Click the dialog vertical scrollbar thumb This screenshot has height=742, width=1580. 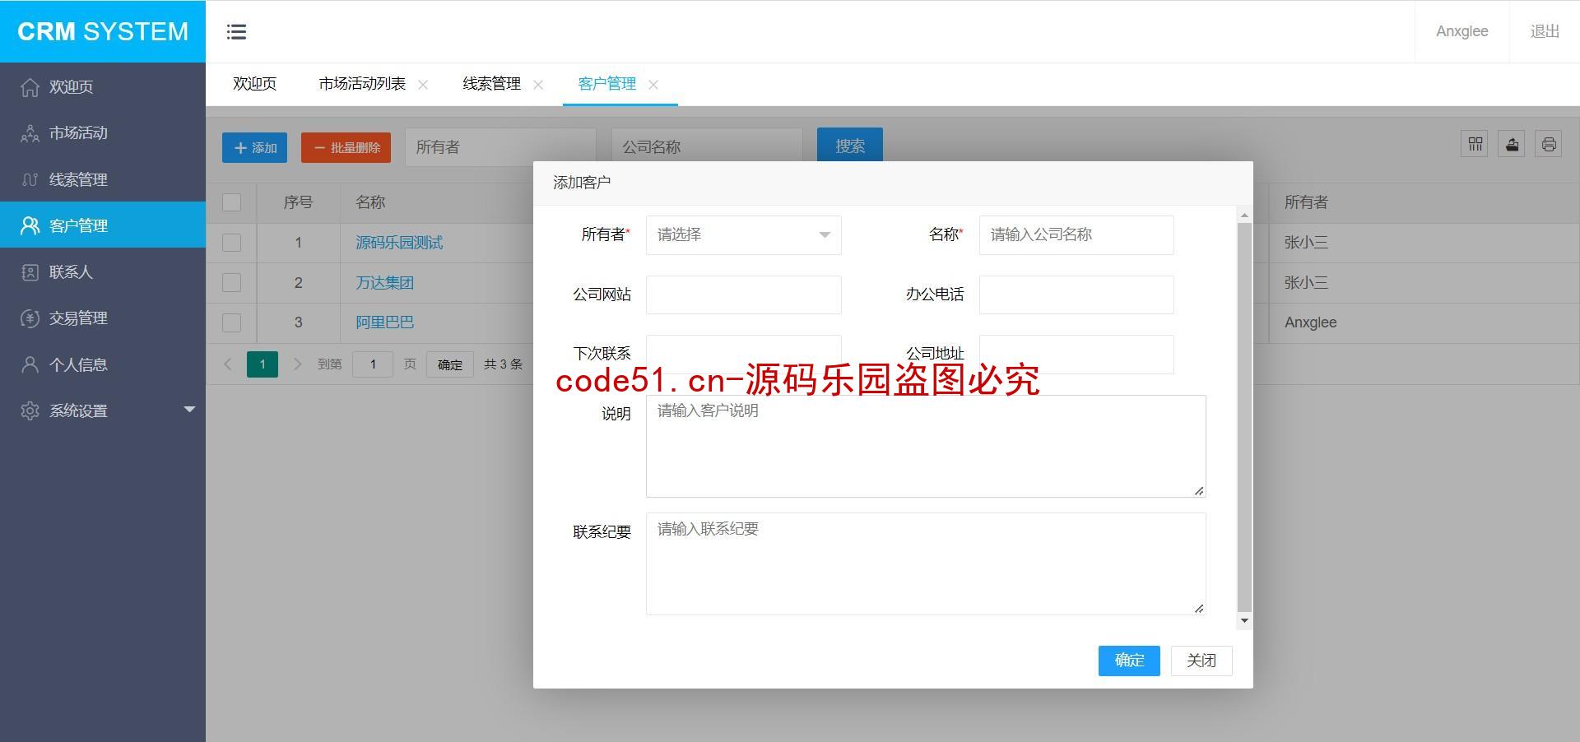pyautogui.click(x=1244, y=418)
